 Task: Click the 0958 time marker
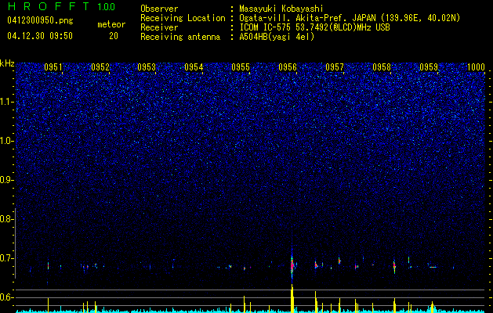pyautogui.click(x=382, y=67)
